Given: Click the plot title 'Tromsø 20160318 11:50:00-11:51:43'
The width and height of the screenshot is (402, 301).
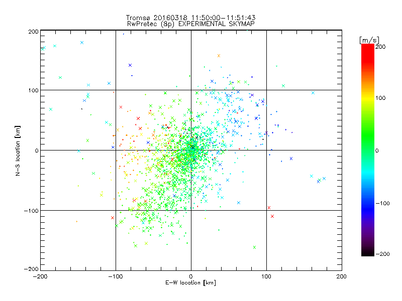Looking at the screenshot, I should (191, 18).
